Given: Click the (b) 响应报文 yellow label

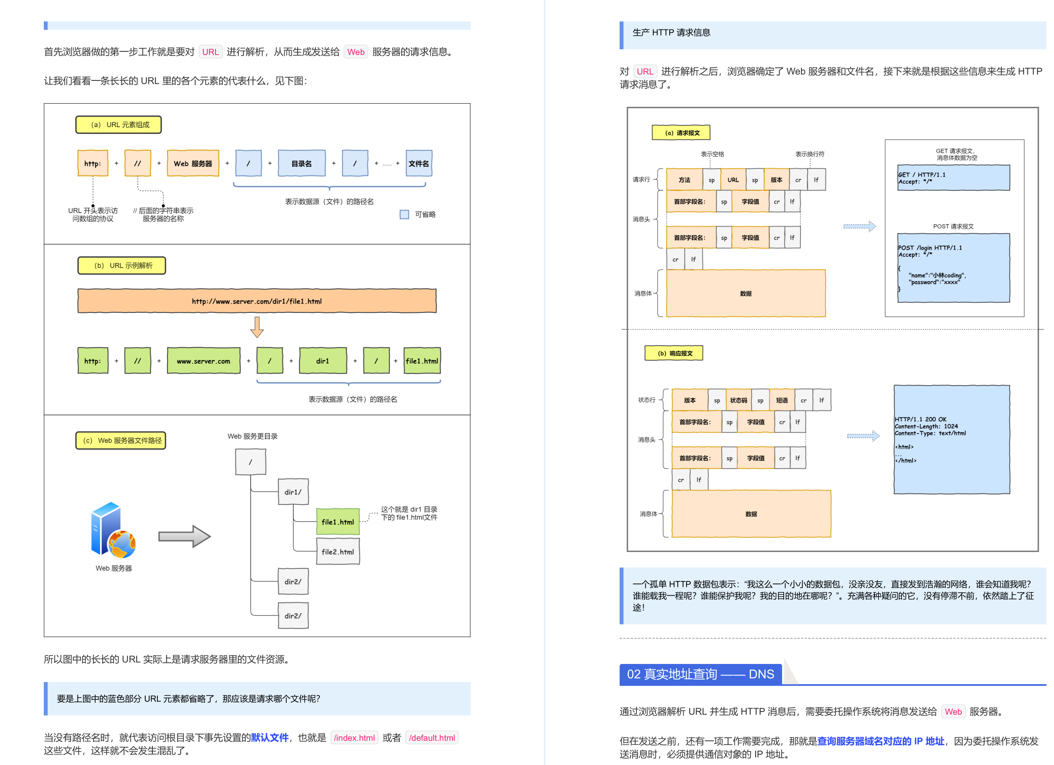Looking at the screenshot, I should (x=673, y=353).
